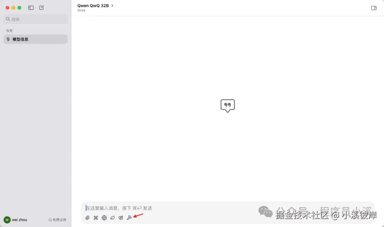Enable web search with the globe icon
384x227 pixels.
[x=104, y=218]
